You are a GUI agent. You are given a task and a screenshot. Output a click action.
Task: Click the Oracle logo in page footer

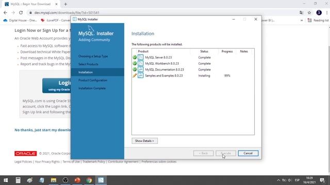pos(26,153)
